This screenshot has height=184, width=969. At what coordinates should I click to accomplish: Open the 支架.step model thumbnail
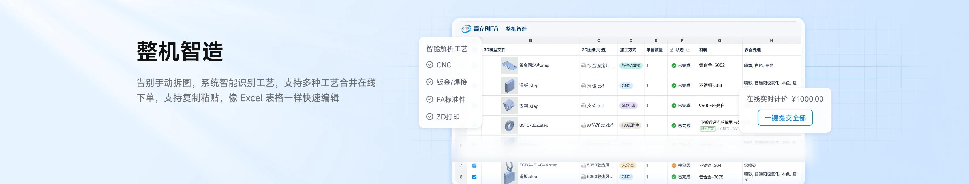(x=509, y=106)
